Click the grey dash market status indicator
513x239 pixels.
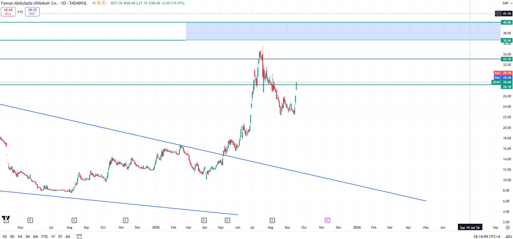pos(94,3)
